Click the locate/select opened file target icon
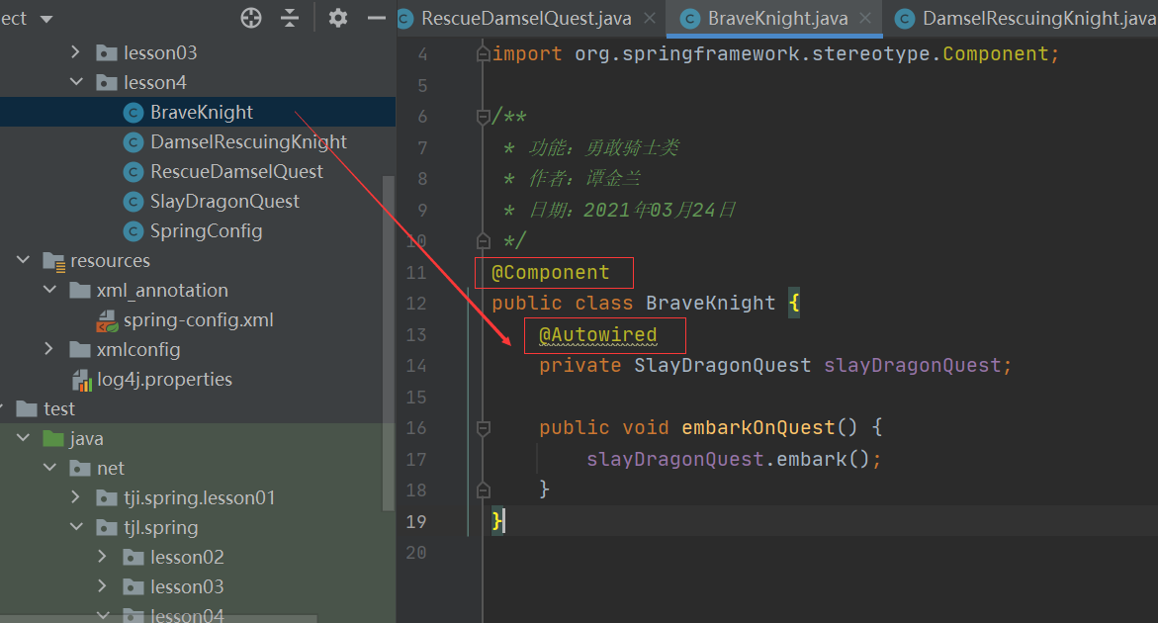Image resolution: width=1158 pixels, height=623 pixels. tap(251, 18)
